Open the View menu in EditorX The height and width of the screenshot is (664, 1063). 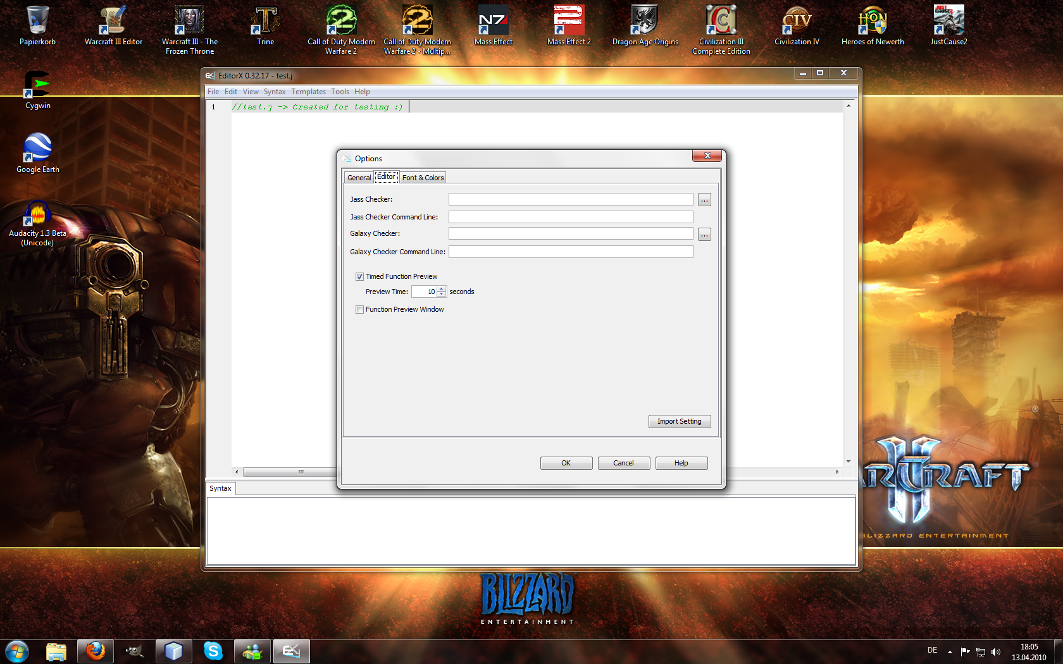(251, 92)
